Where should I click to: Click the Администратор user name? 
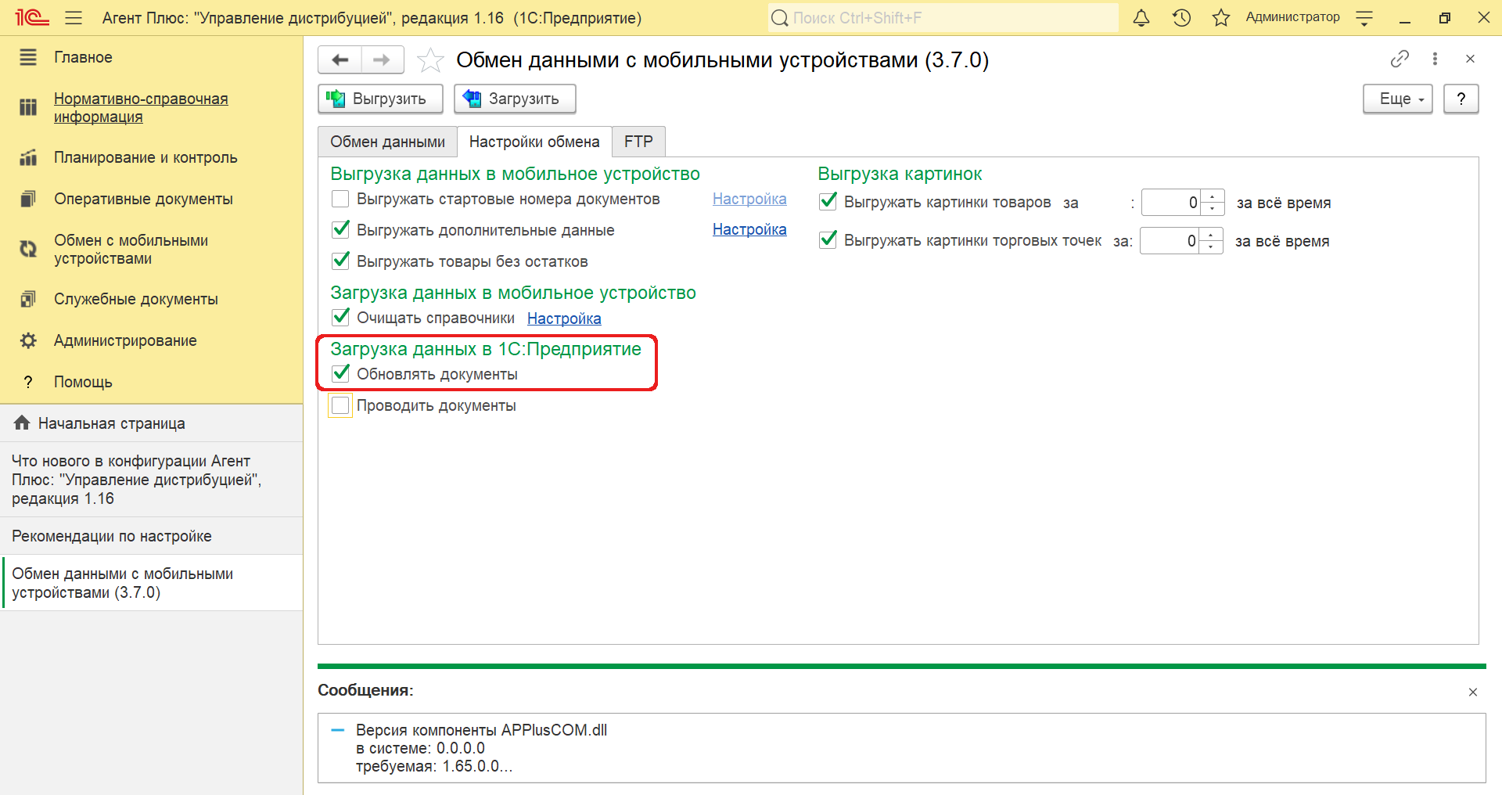1292,17
